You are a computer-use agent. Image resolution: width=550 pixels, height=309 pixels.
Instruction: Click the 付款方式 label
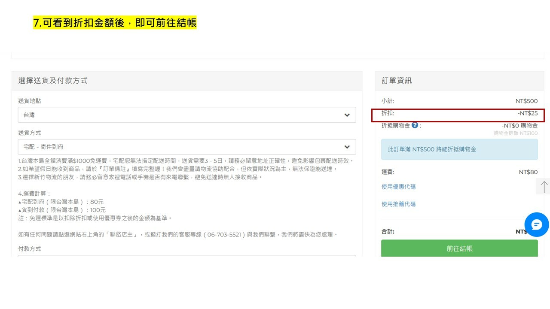point(30,249)
